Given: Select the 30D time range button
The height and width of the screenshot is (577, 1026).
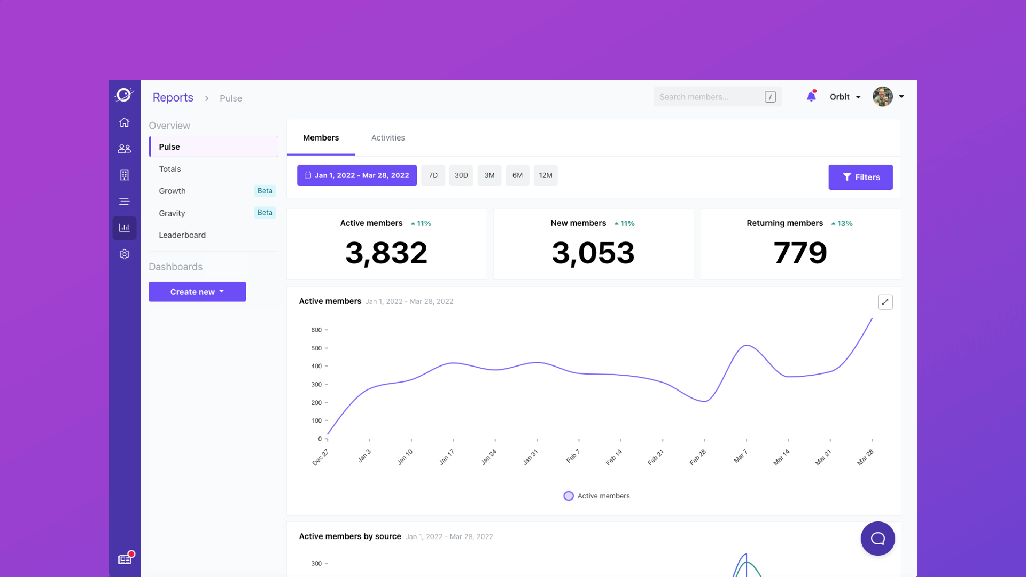Looking at the screenshot, I should click(461, 175).
